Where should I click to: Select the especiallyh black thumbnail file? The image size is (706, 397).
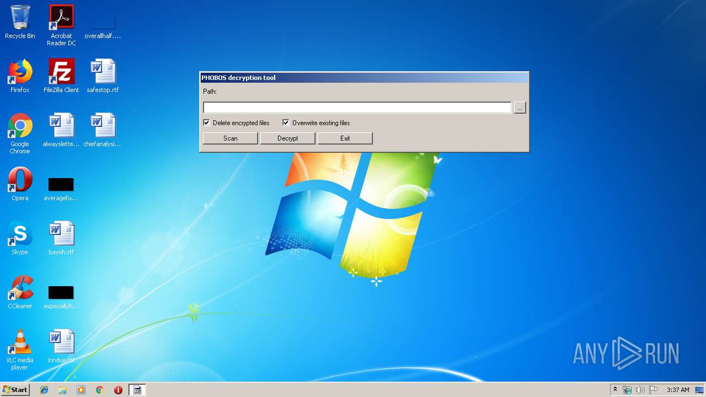point(61,297)
